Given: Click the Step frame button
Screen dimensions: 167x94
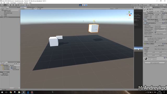Looking at the screenshot, I should coord(86,5).
